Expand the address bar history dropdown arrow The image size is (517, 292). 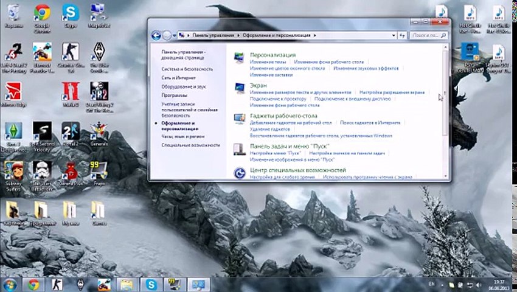pyautogui.click(x=394, y=35)
